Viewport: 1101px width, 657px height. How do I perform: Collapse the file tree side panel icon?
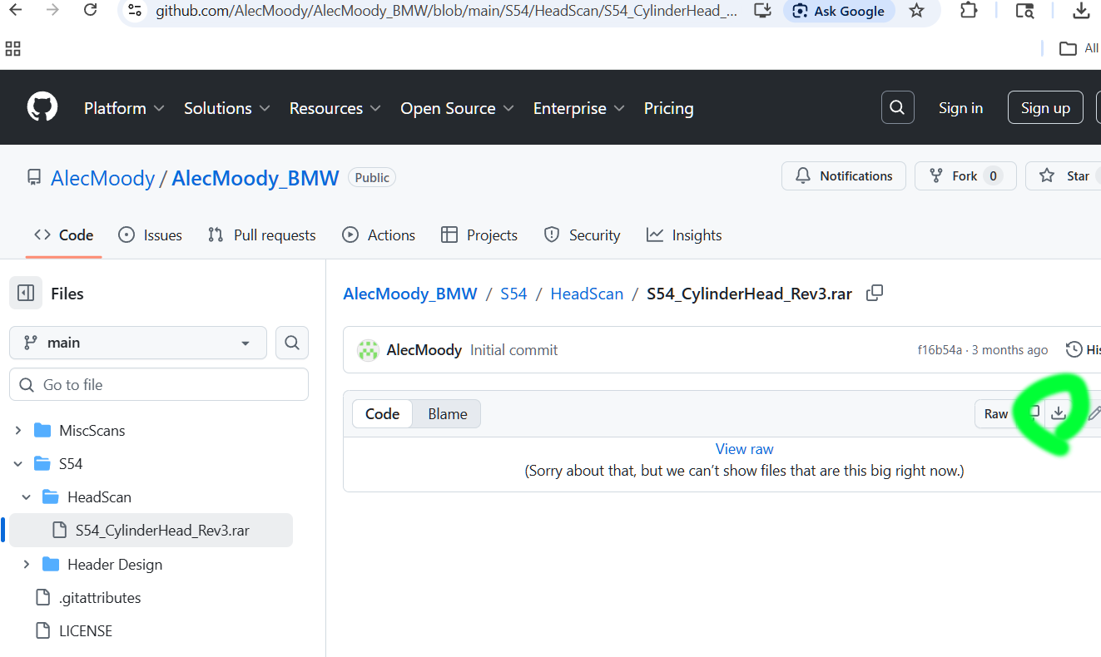click(x=26, y=293)
